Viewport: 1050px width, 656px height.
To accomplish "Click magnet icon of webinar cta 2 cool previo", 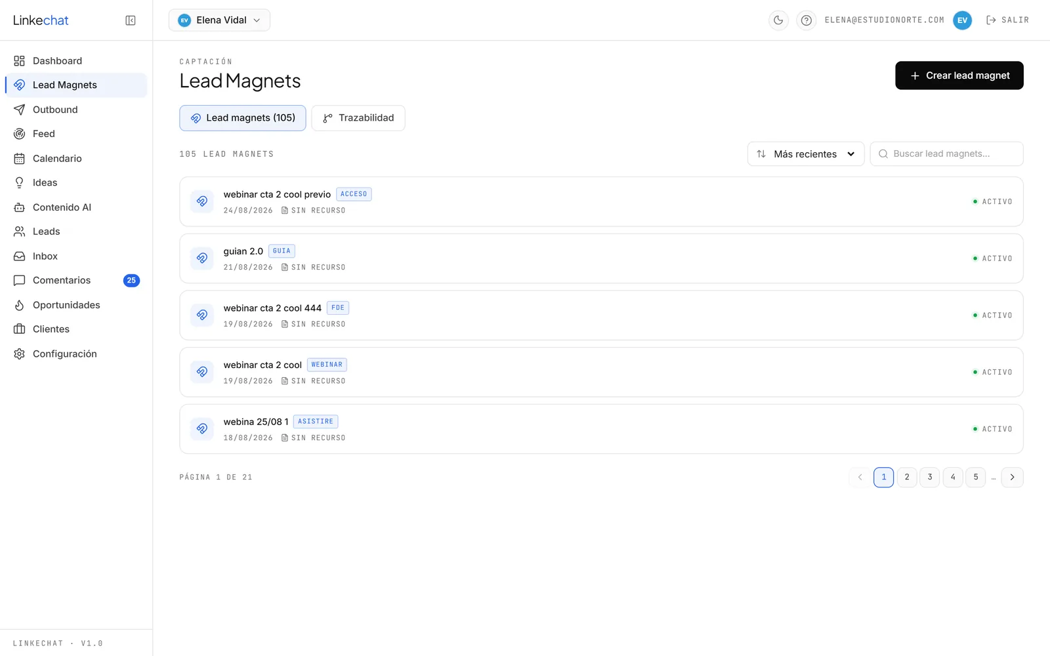I will tap(202, 201).
